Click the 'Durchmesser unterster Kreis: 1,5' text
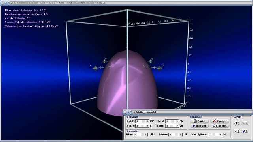 [26, 14]
